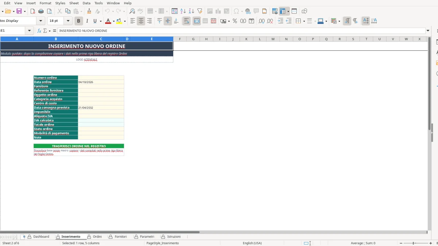Toggle Merge and Center Cells
The height and width of the screenshot is (246, 438).
[197, 21]
